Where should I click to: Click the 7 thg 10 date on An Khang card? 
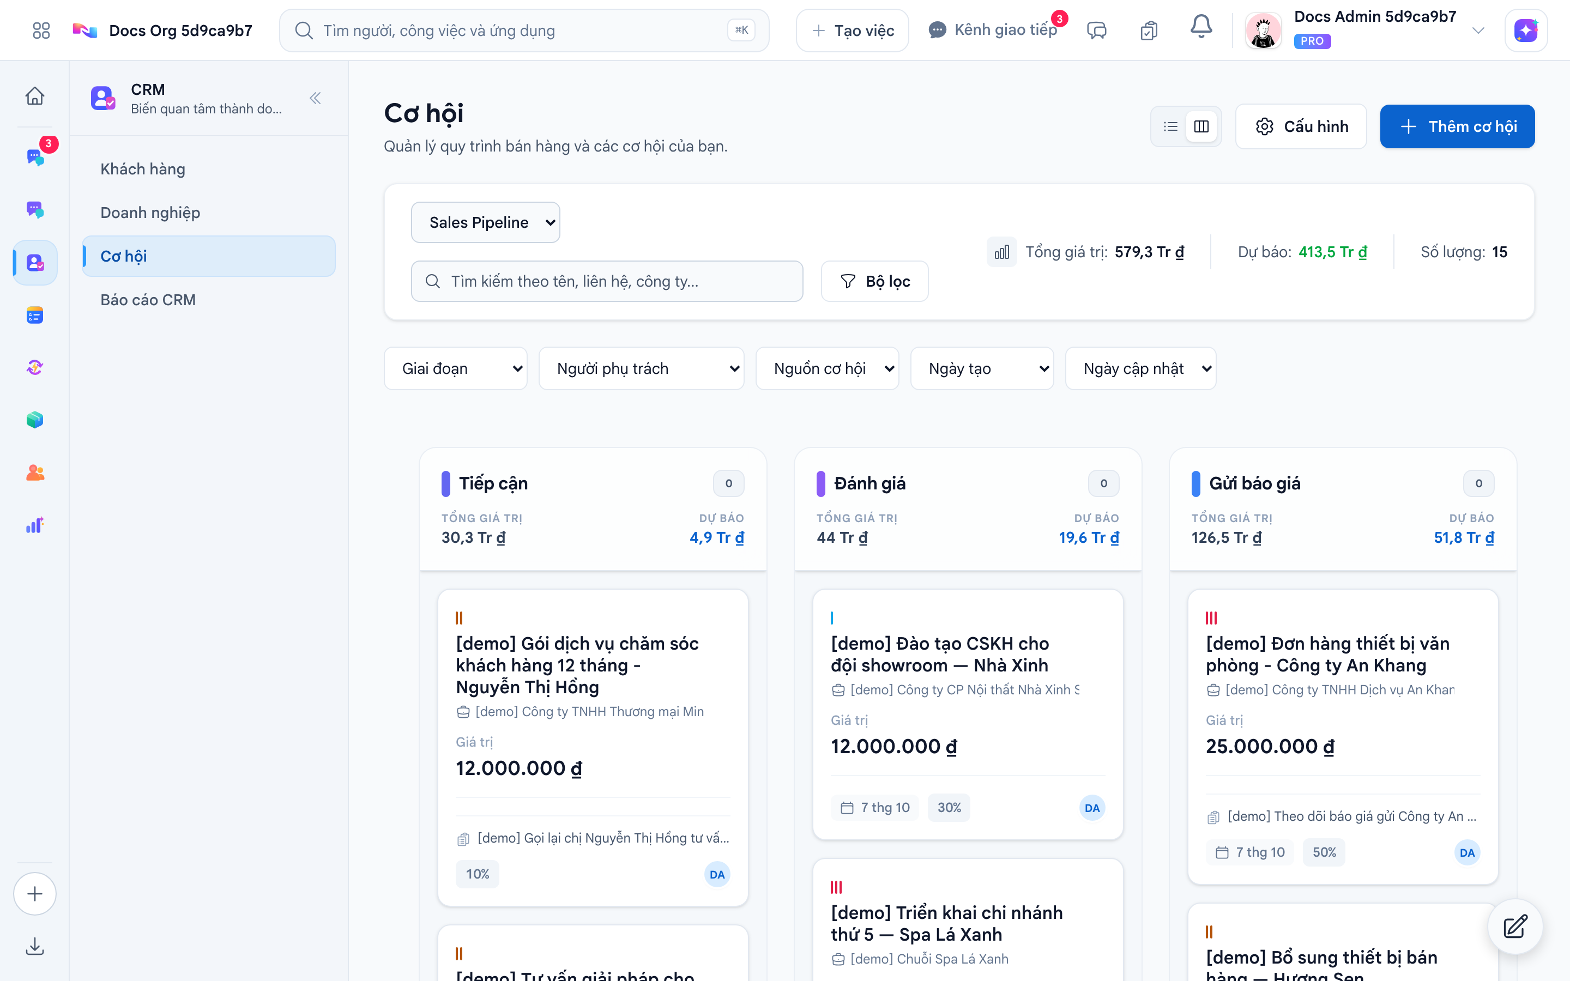coord(1250,852)
